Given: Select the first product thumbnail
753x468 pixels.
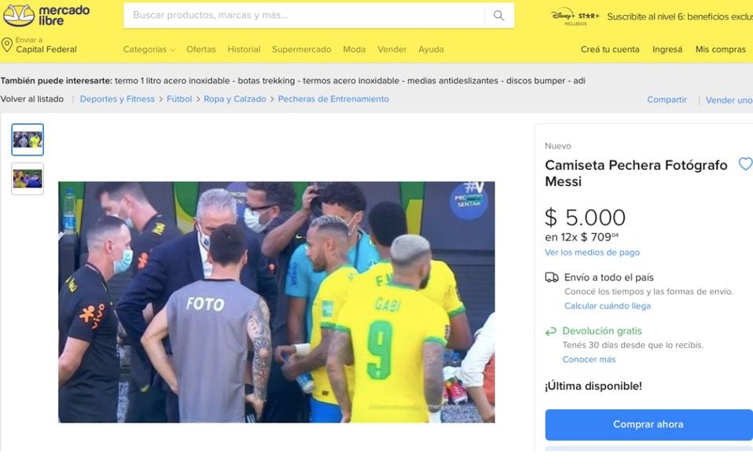Looking at the screenshot, I should point(28,140).
